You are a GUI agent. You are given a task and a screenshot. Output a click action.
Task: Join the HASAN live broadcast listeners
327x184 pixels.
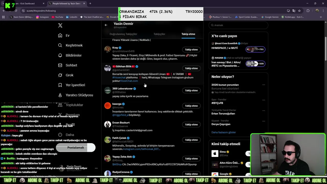click(x=255, y=64)
